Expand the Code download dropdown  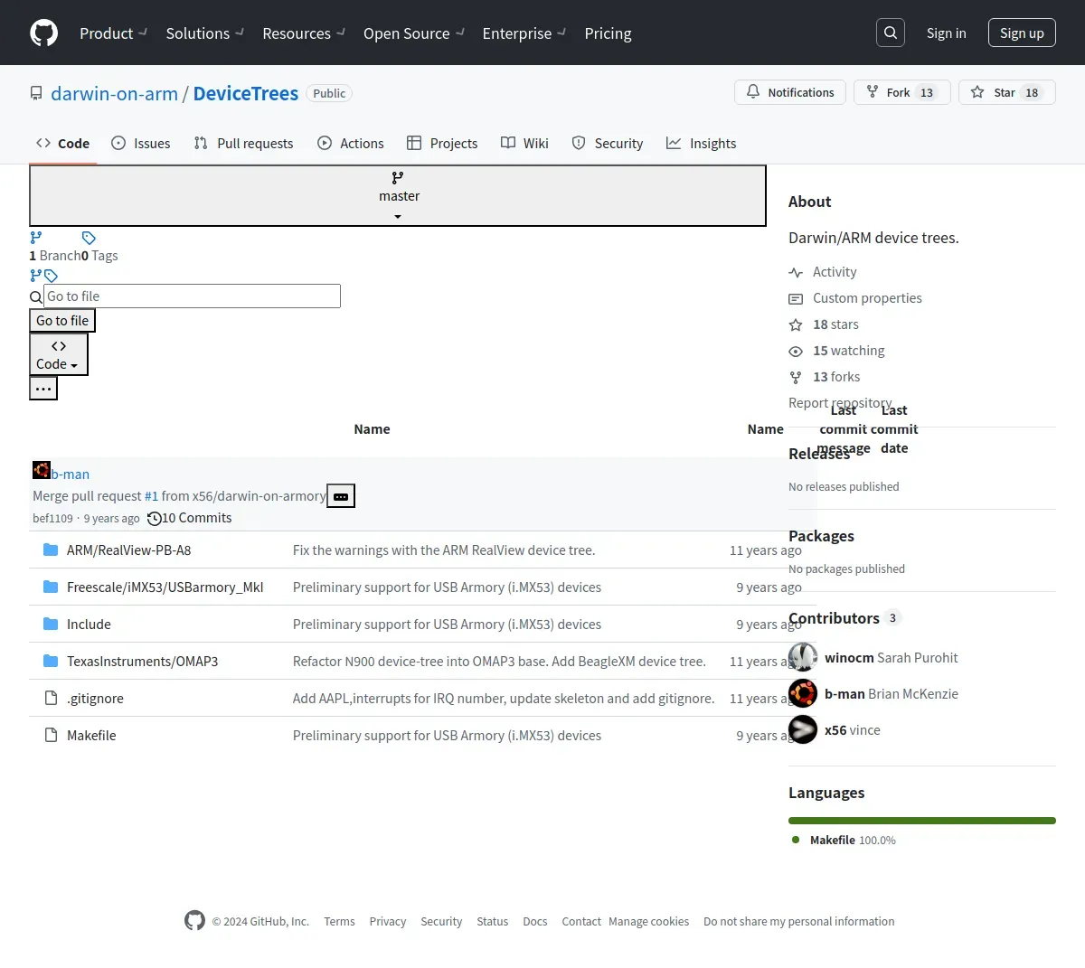[x=59, y=354]
